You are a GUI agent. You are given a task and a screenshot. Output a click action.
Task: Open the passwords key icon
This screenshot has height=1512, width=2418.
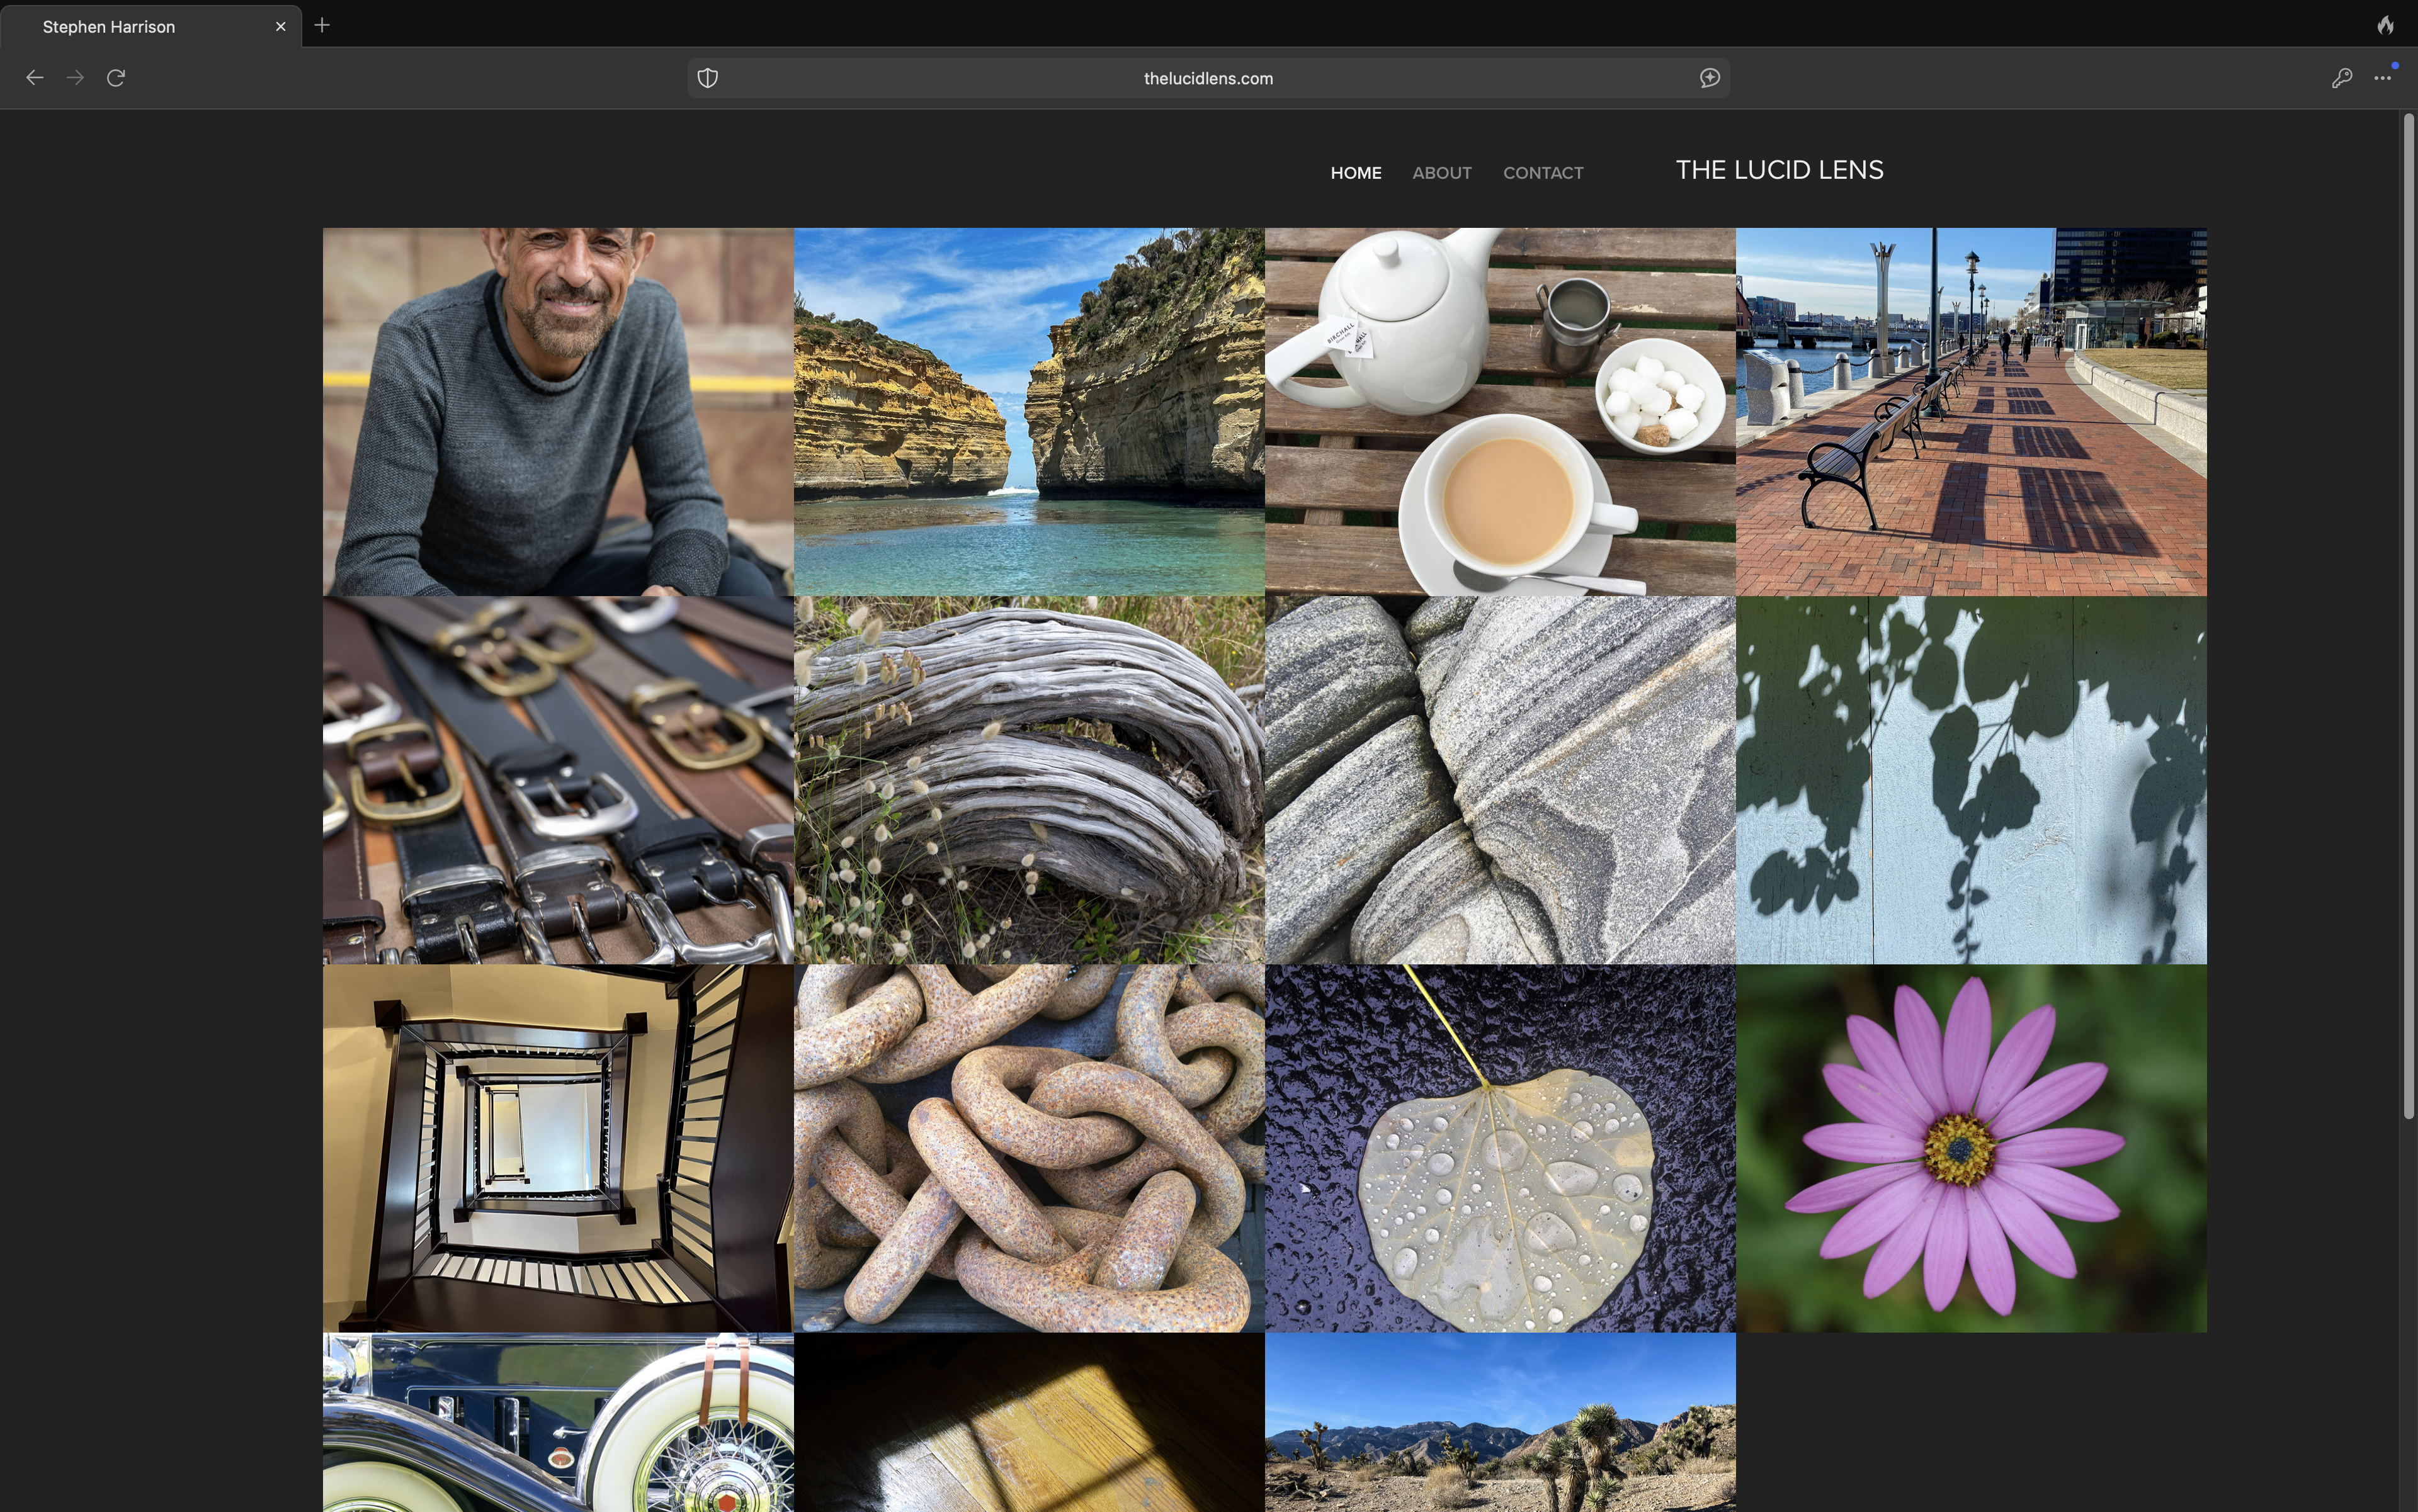pyautogui.click(x=2341, y=78)
